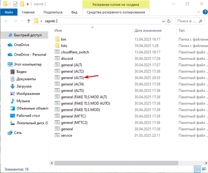
Task: Click the Downloads arrow icon
Action: (13, 86)
